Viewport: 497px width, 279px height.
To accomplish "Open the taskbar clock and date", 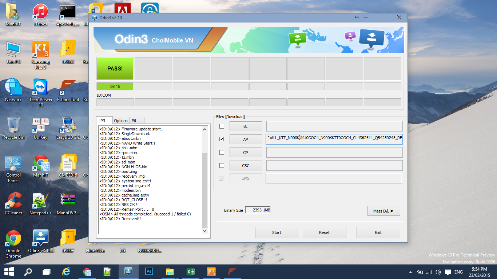I will coord(479,272).
